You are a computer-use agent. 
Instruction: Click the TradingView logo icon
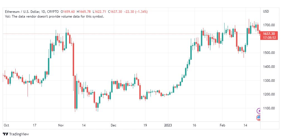coord(5,134)
